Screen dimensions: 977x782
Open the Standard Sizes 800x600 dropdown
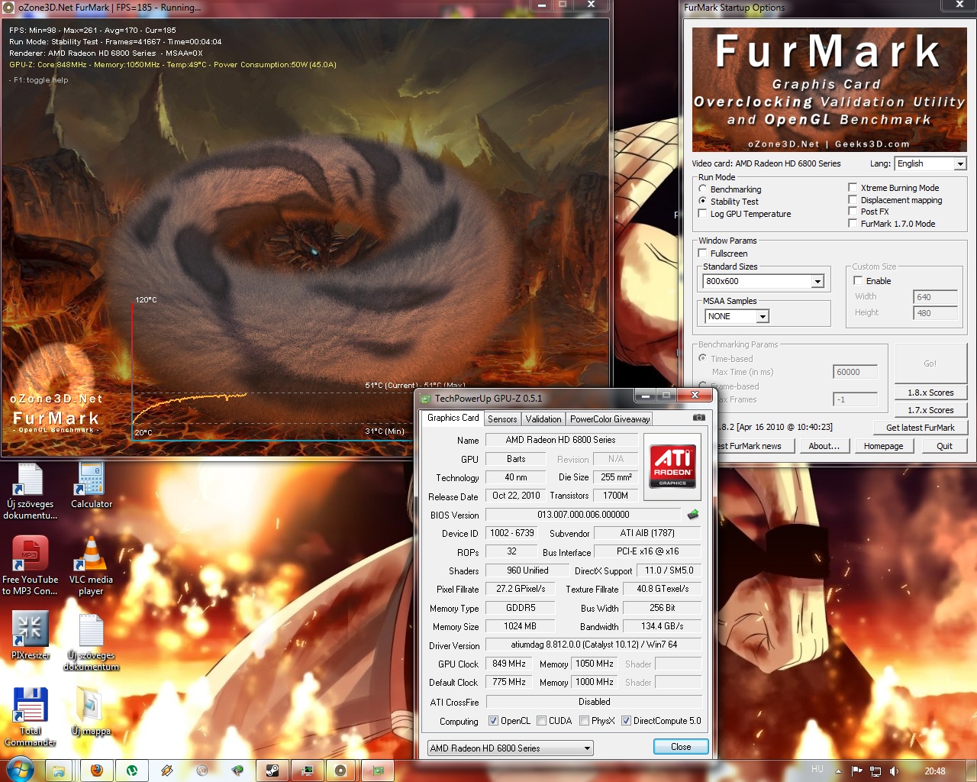[x=763, y=281]
